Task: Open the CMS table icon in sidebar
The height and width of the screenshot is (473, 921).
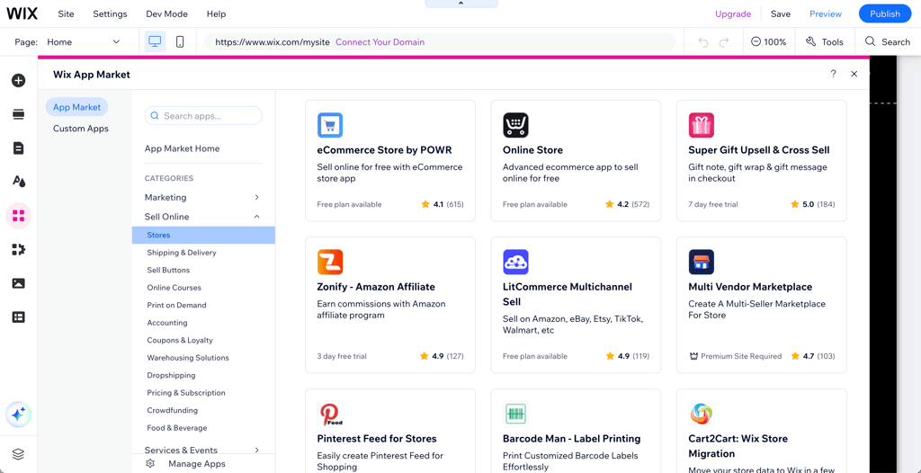Action: [x=18, y=317]
